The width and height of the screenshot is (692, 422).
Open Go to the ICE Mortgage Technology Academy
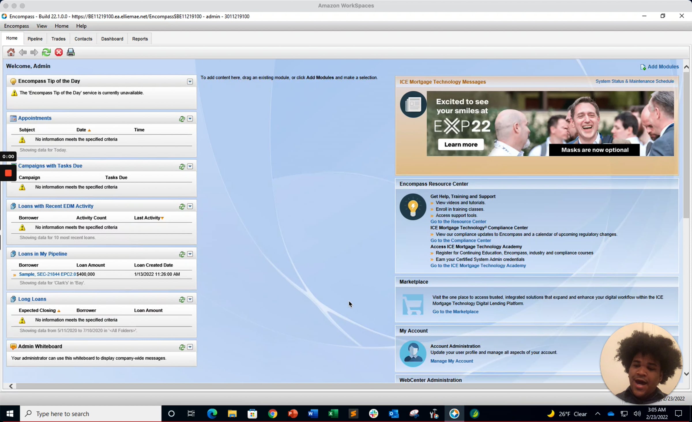(478, 266)
